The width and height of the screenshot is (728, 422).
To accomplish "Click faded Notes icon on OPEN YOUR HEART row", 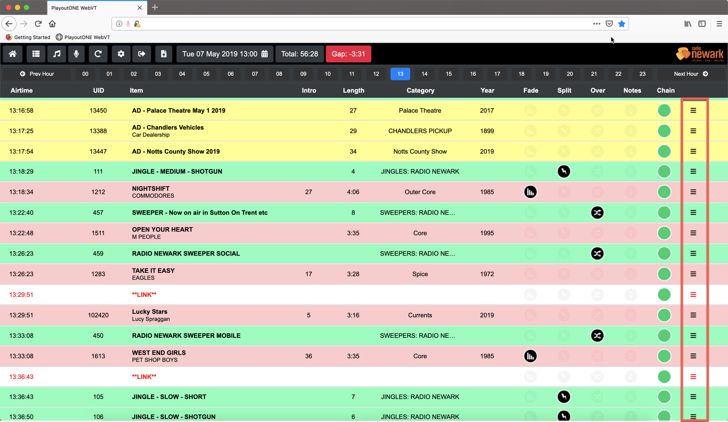I will point(631,233).
